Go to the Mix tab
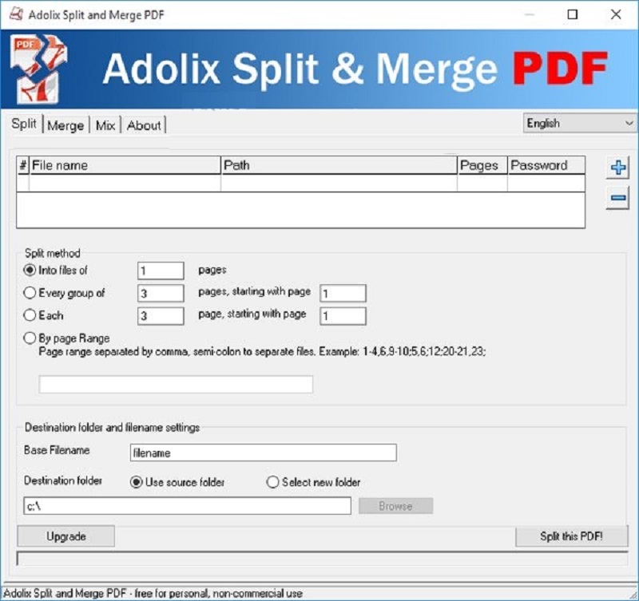Viewport: 639px width, 601px height. (x=105, y=125)
